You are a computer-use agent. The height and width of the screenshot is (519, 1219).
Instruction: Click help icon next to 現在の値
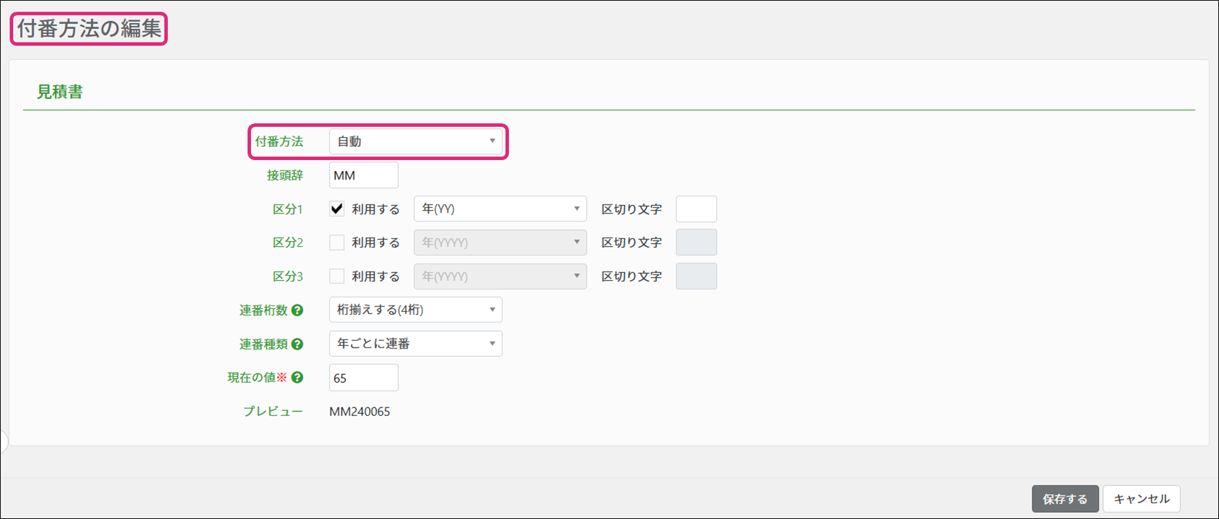coord(297,378)
